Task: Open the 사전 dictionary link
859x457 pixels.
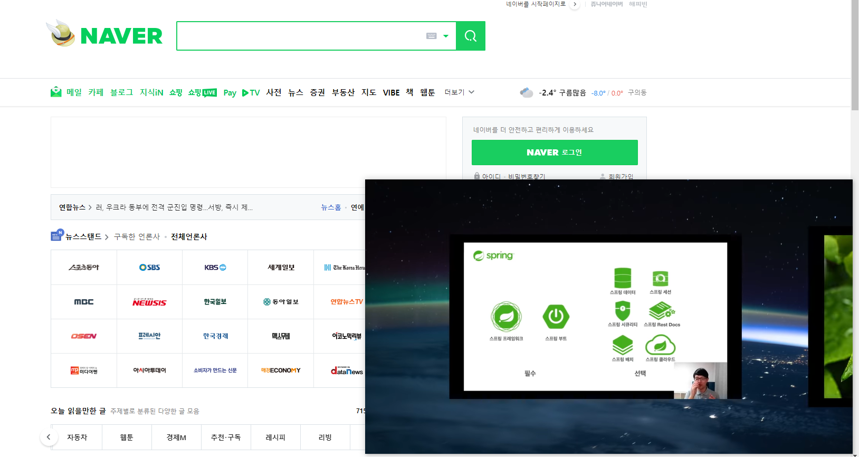Action: (x=274, y=92)
